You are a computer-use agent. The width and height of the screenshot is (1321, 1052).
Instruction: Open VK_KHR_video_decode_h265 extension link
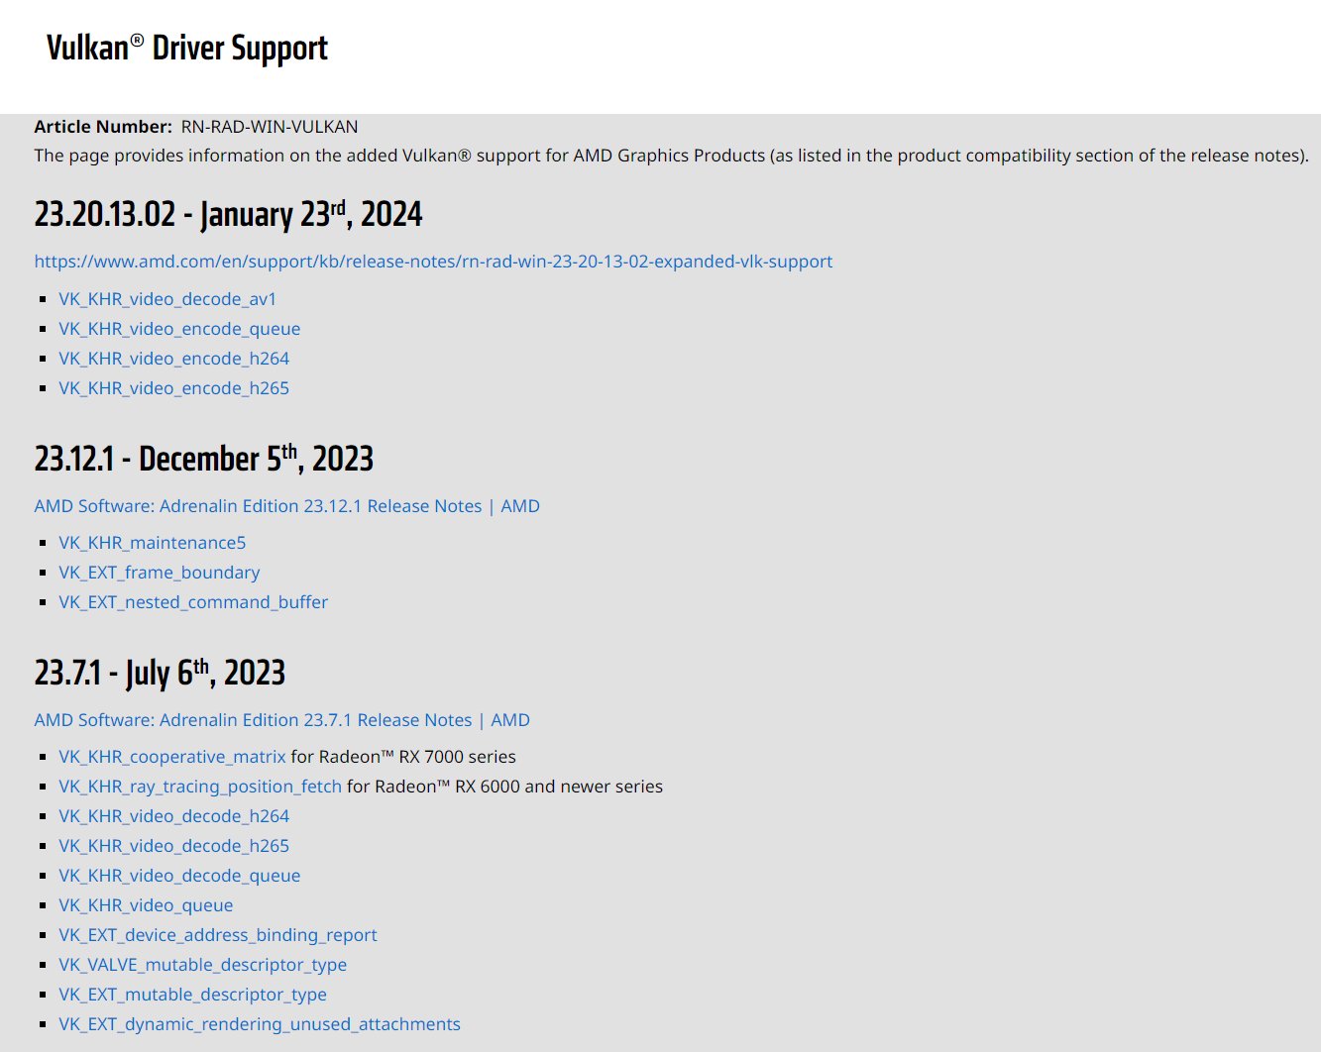click(x=173, y=846)
